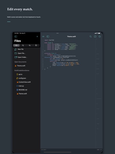
Task: Place cursor on enum Theme line
Action: coord(49,43)
